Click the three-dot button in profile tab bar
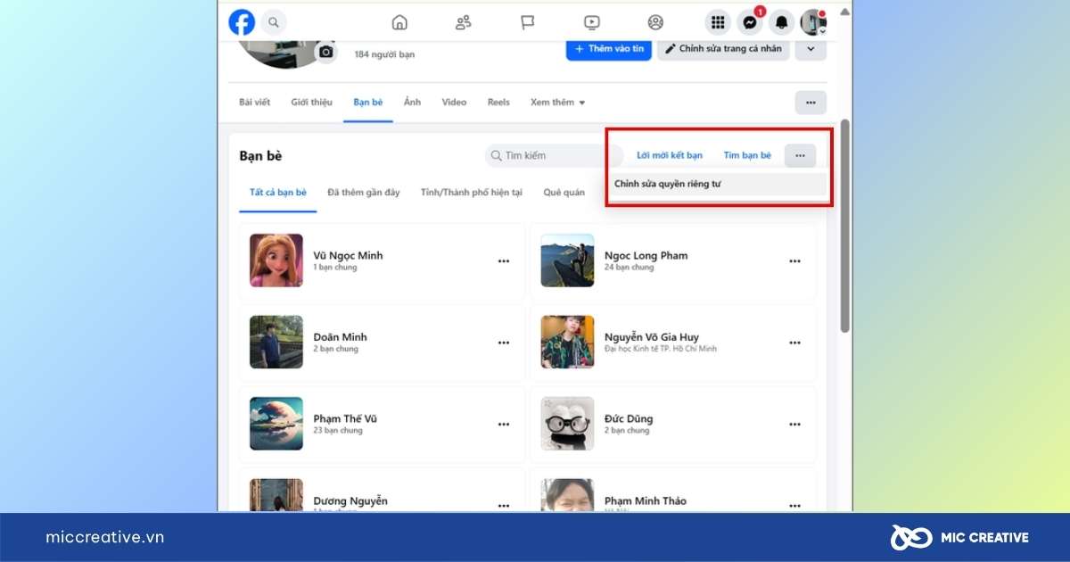Screen dimensions: 1070x562 [811, 103]
